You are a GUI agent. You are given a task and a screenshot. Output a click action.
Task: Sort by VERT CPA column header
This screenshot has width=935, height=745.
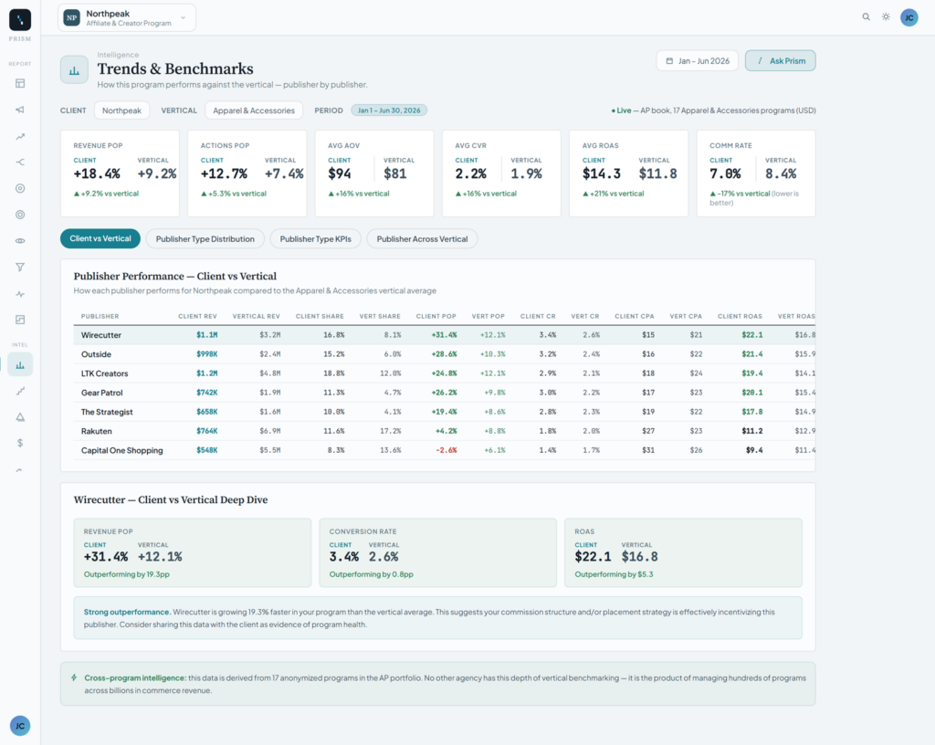click(686, 317)
